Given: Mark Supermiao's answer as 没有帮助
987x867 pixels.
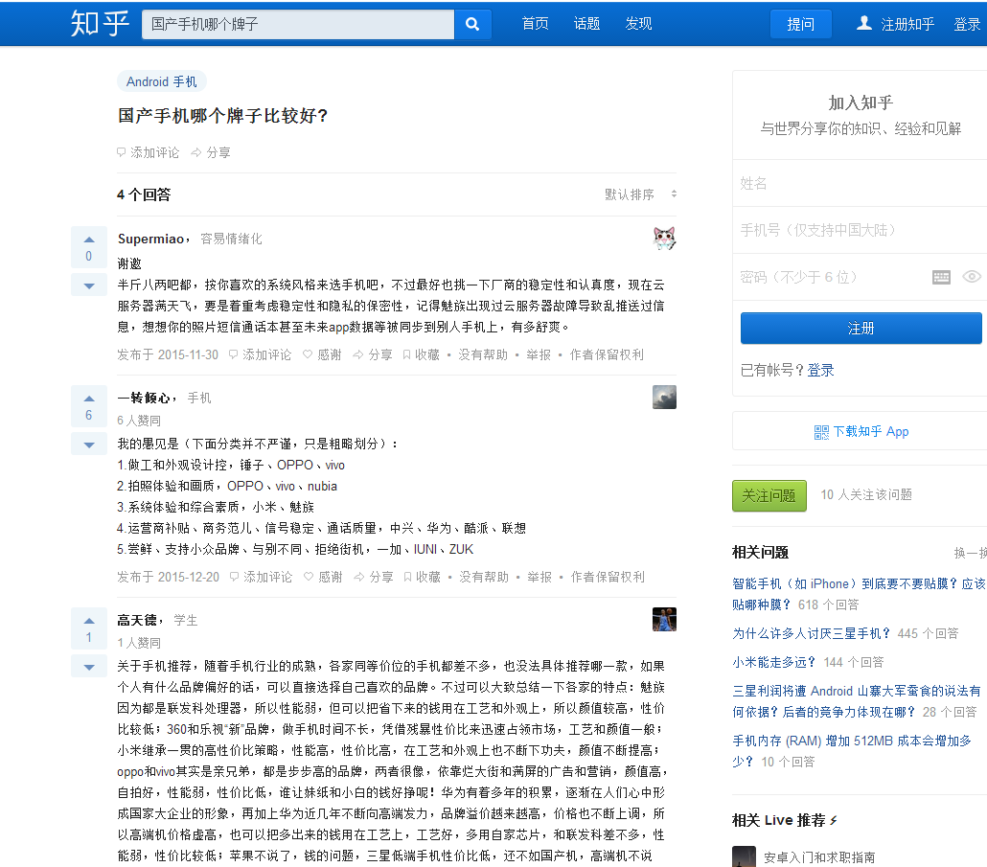Looking at the screenshot, I should tap(483, 354).
